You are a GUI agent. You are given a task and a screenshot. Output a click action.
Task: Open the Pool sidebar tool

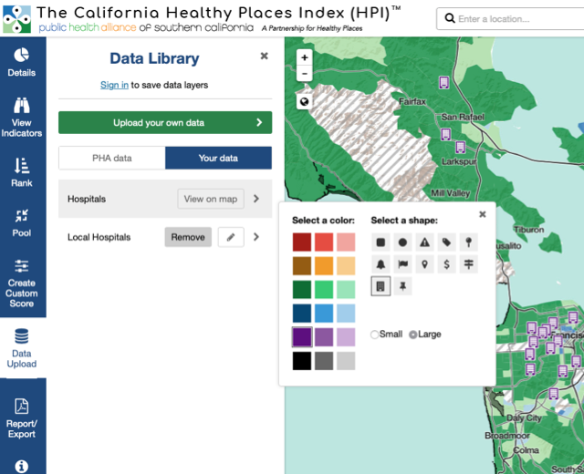22,223
